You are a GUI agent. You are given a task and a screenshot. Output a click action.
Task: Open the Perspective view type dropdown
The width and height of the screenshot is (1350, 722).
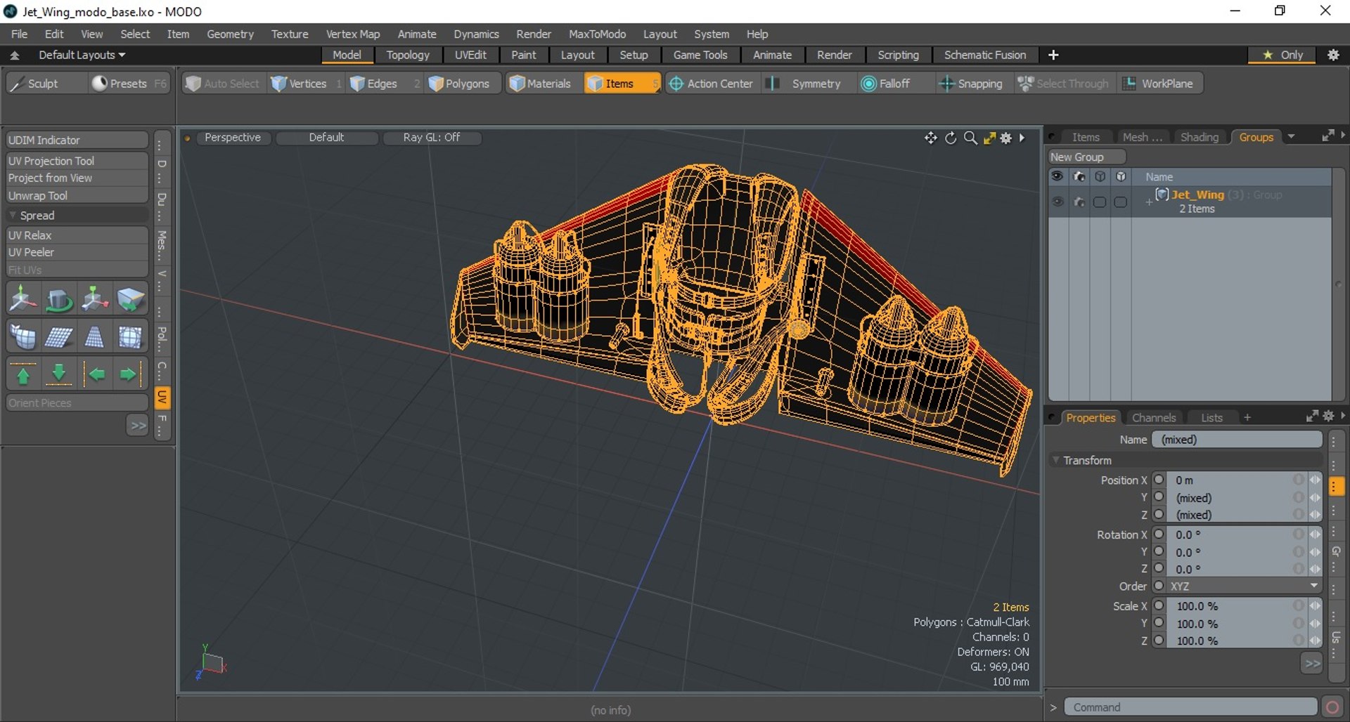(233, 138)
